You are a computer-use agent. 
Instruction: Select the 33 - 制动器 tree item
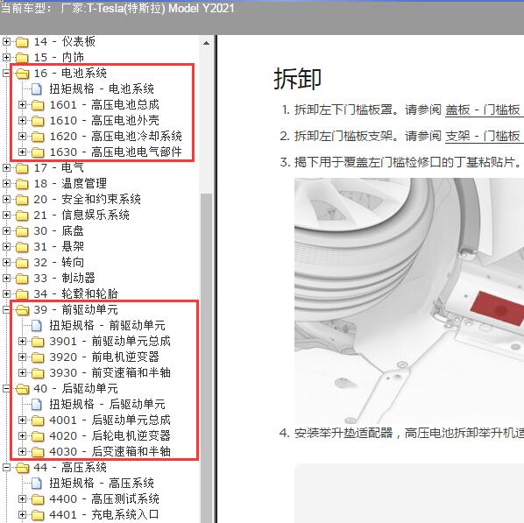tap(64, 278)
